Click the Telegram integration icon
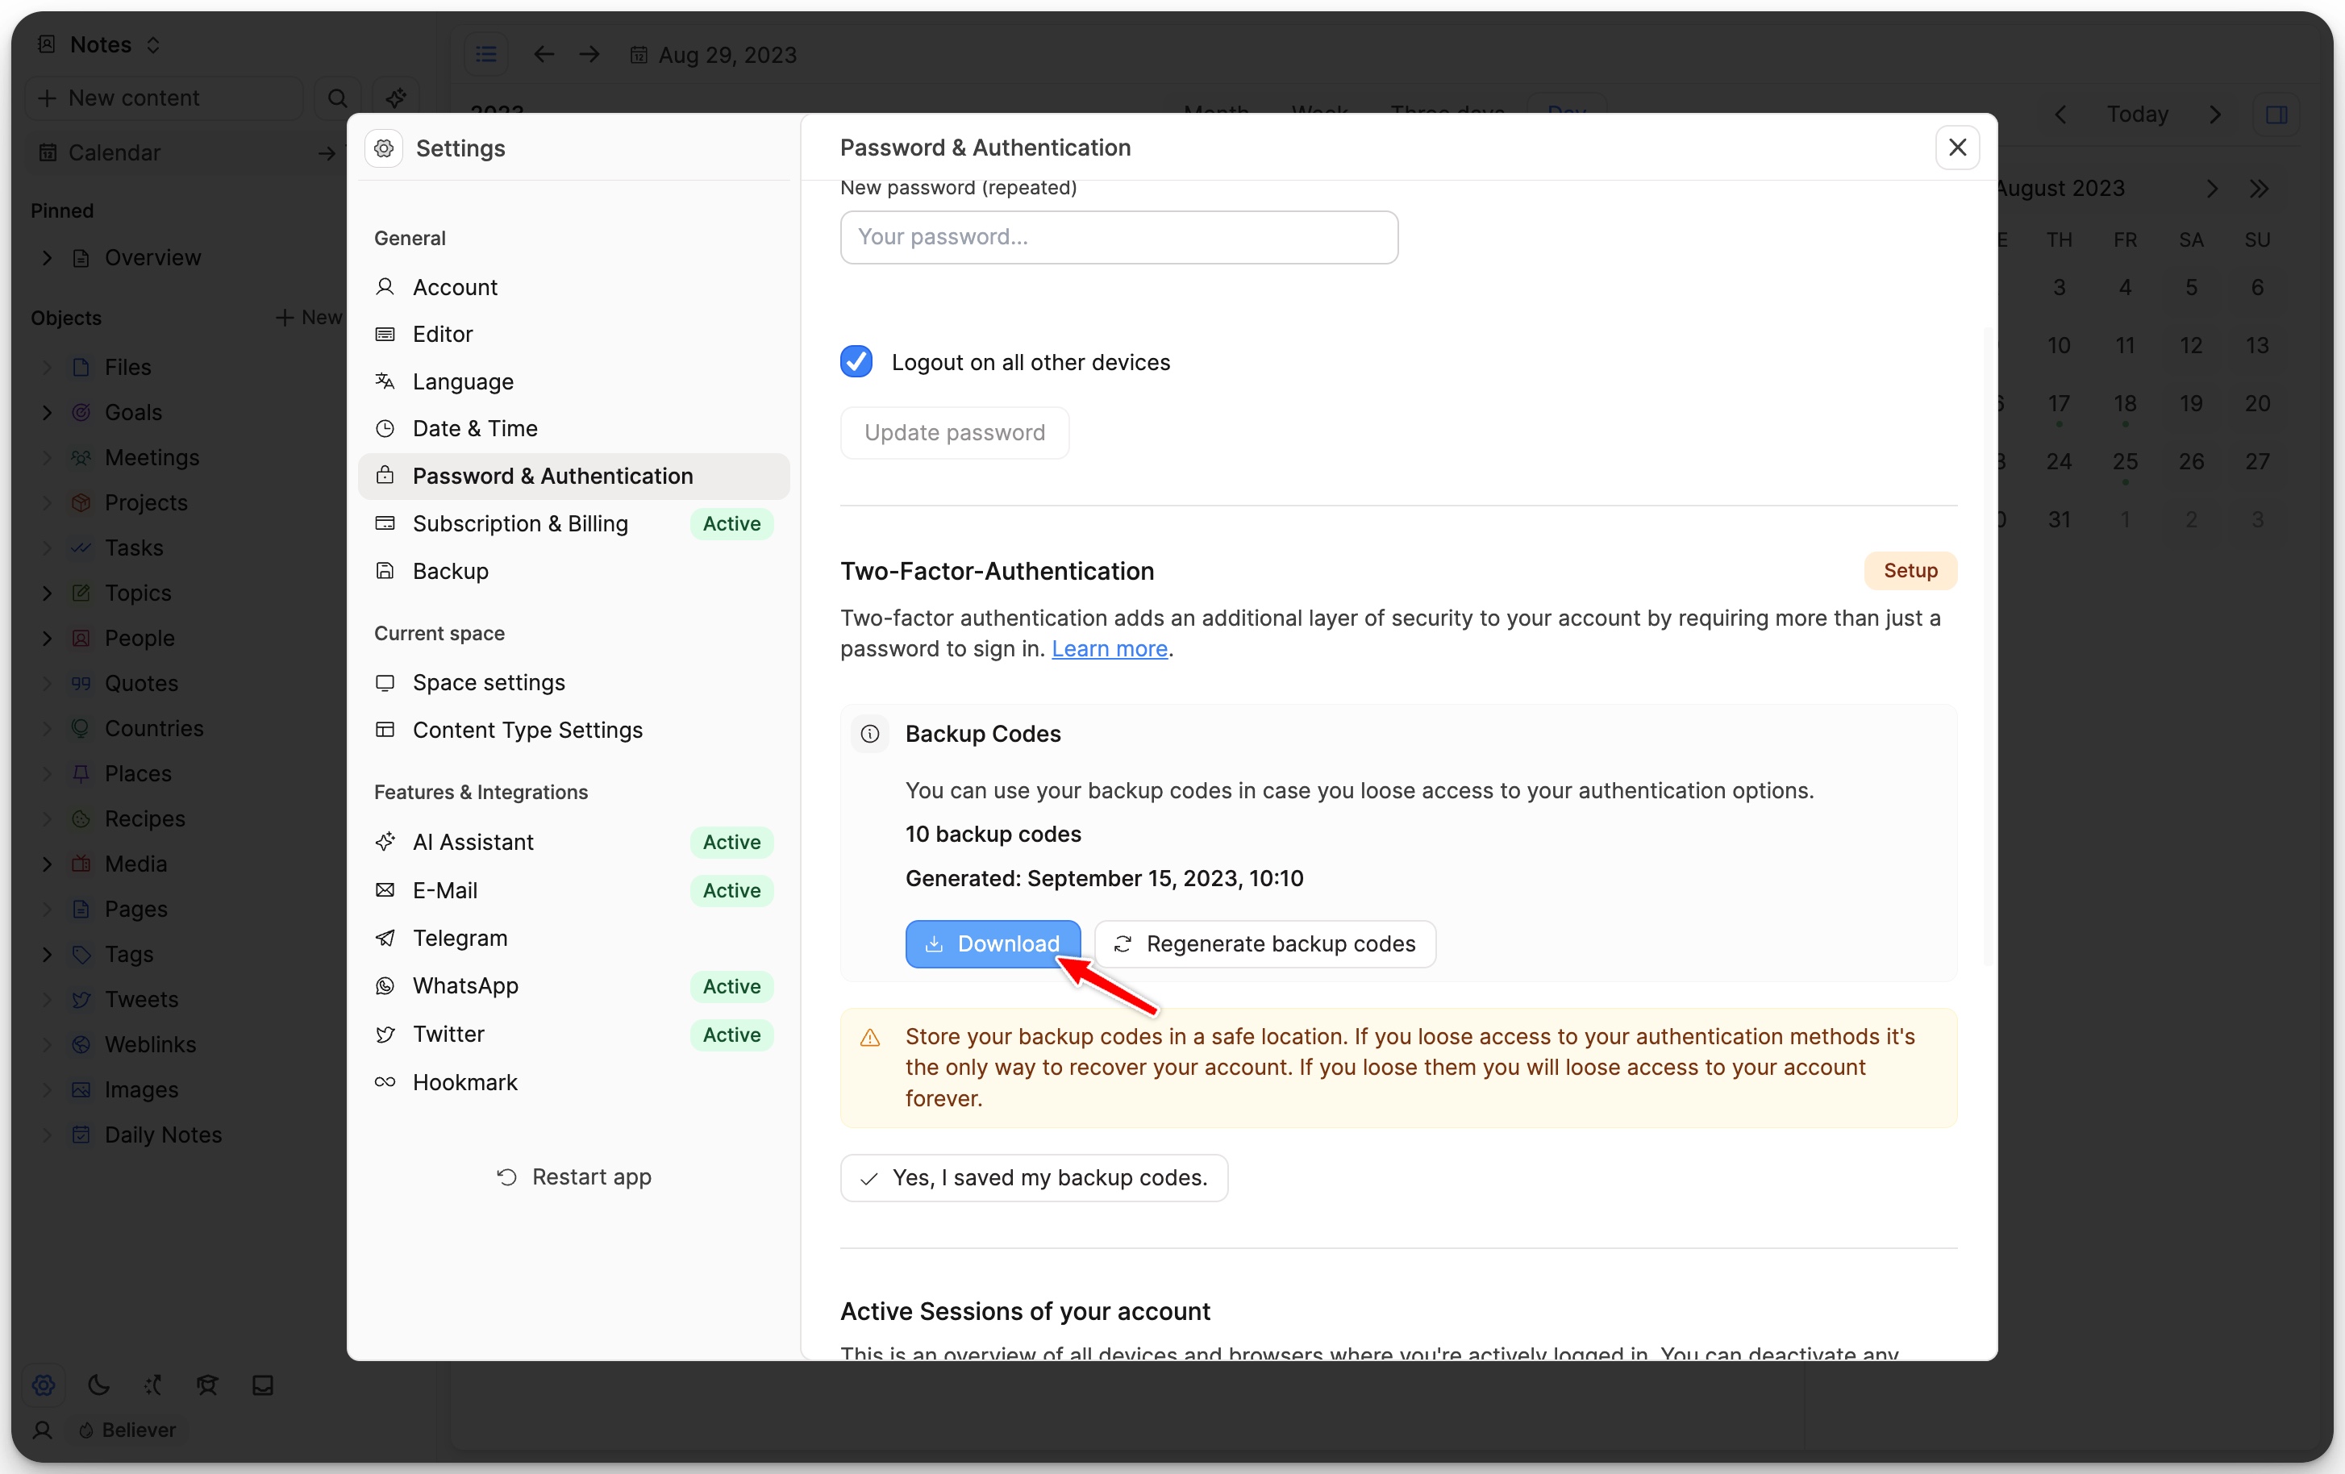This screenshot has height=1474, width=2345. click(x=384, y=938)
